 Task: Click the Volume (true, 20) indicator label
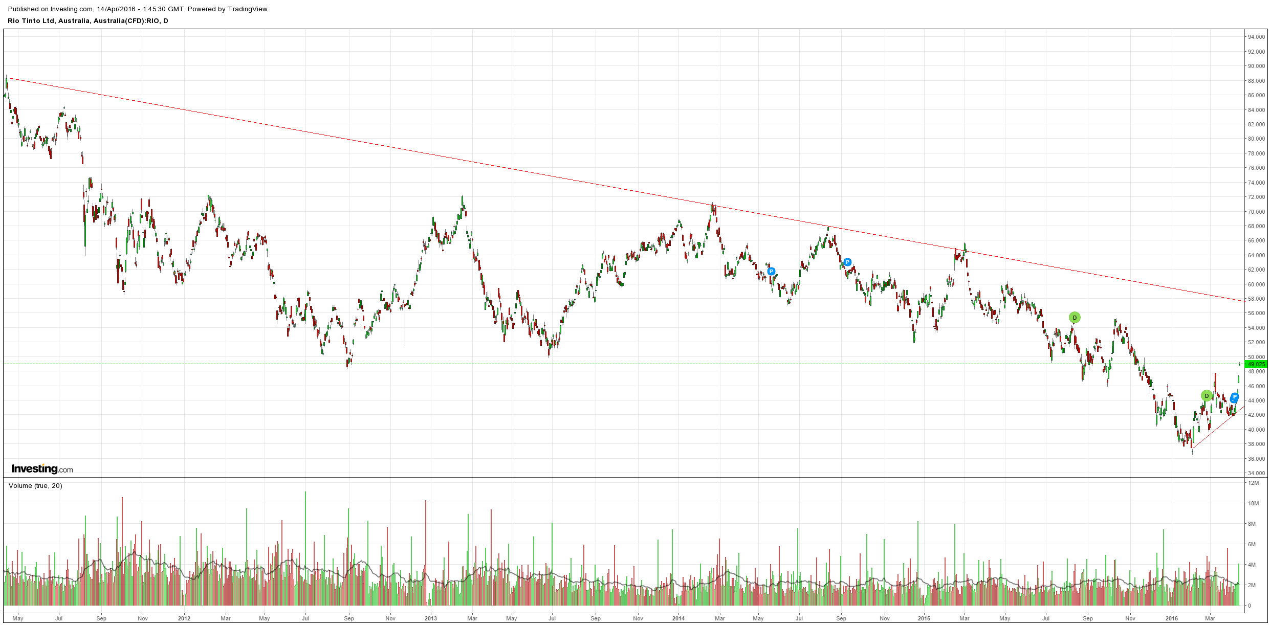(x=35, y=485)
